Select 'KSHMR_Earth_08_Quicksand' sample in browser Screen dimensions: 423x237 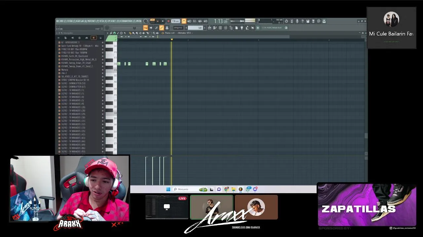74,56
